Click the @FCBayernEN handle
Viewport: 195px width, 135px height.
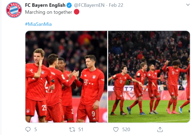[x=89, y=5]
